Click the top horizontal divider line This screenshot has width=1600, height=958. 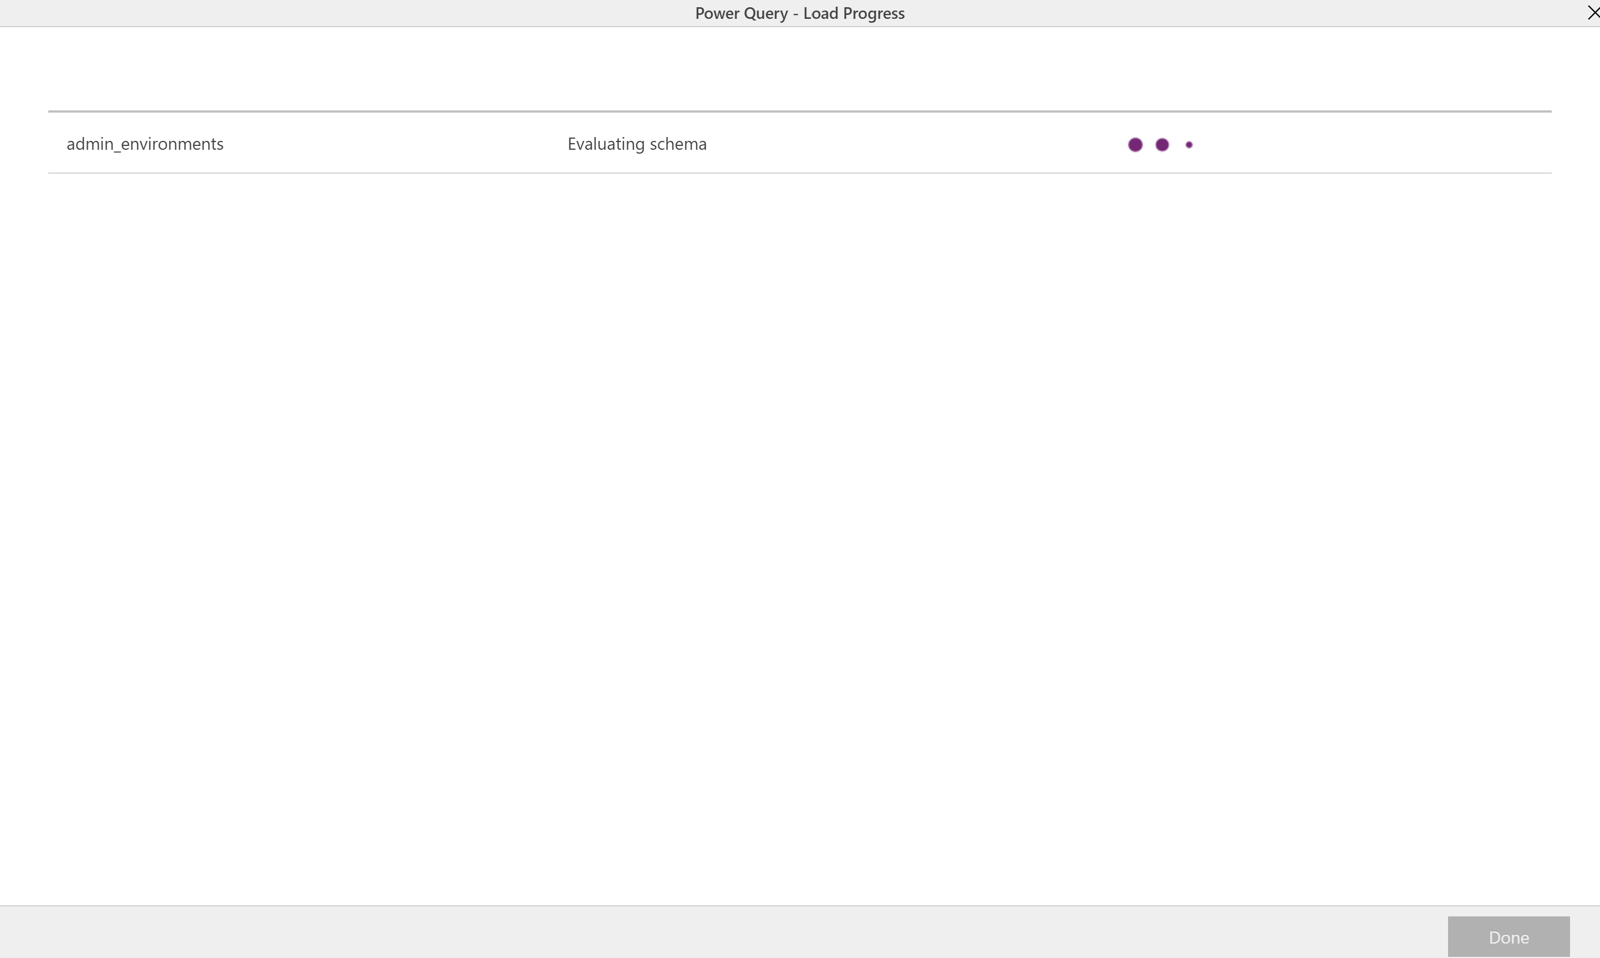pos(799,111)
